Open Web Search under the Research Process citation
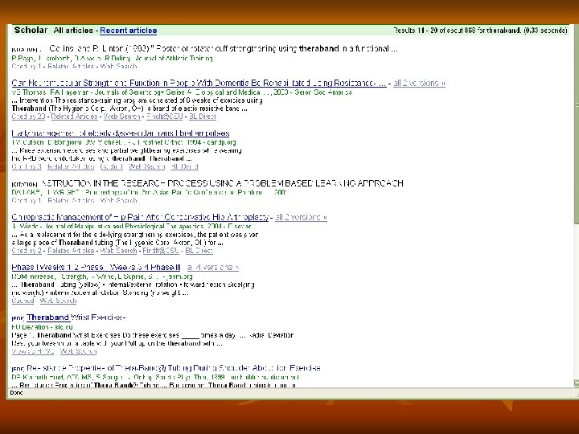 click(x=118, y=201)
